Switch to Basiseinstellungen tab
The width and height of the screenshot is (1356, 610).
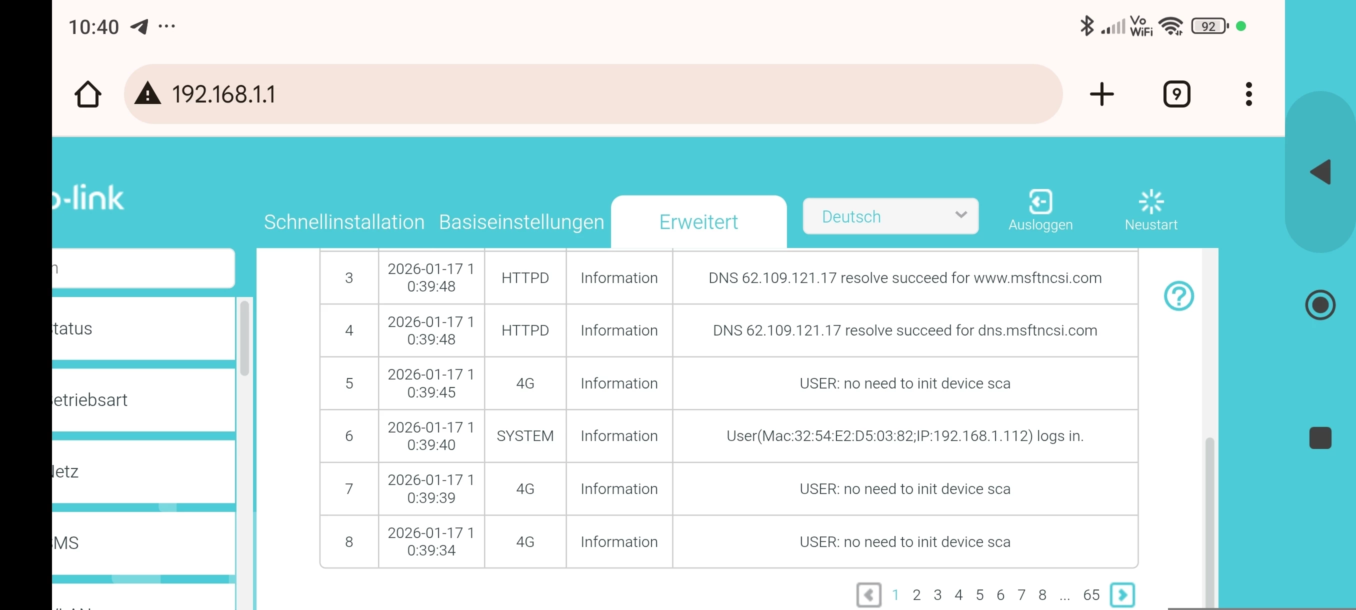521,222
